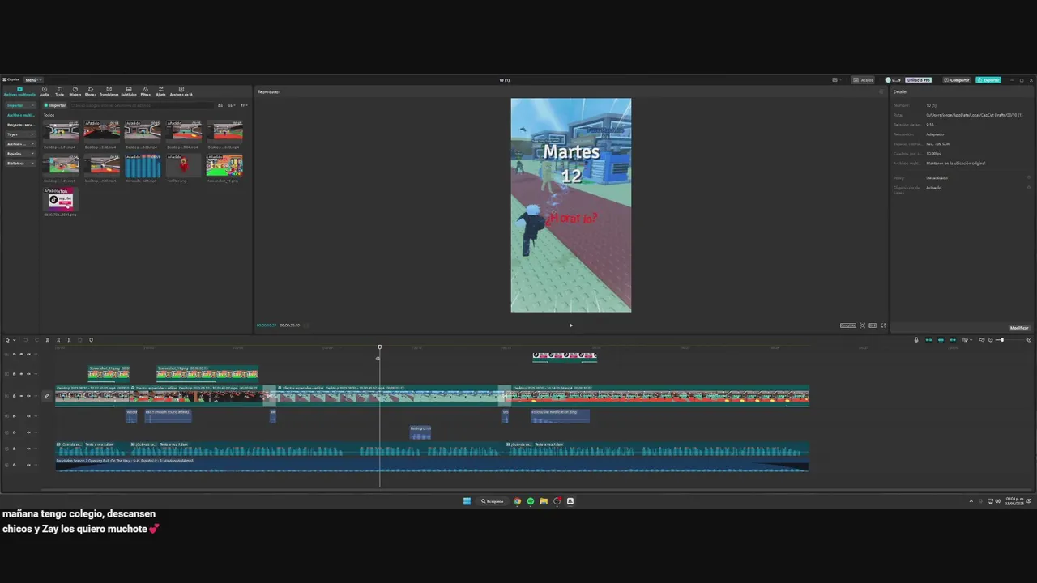Expand the Biblioteca sidebar section
Screen dimensions: 1037x583
20,164
